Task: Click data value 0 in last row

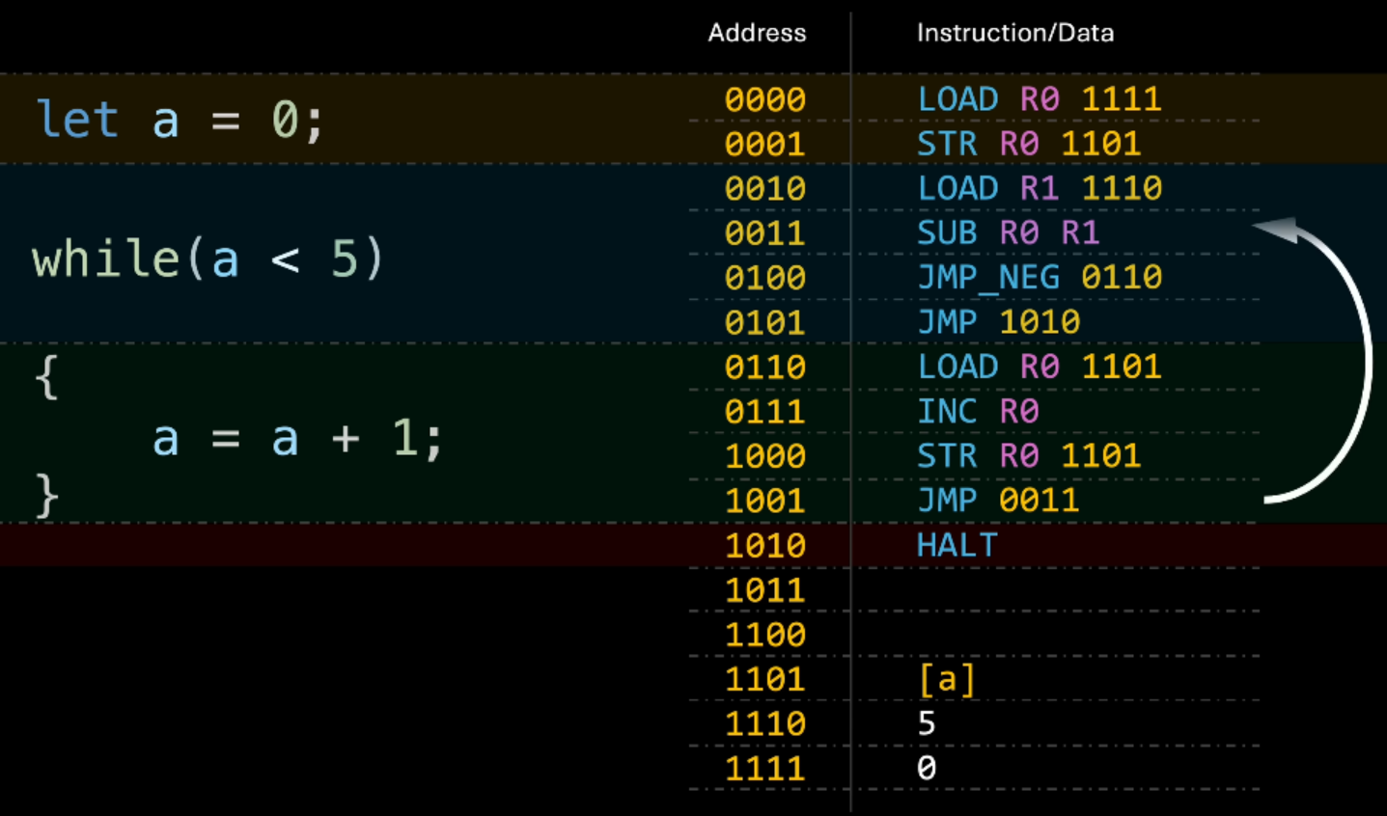Action: tap(927, 768)
